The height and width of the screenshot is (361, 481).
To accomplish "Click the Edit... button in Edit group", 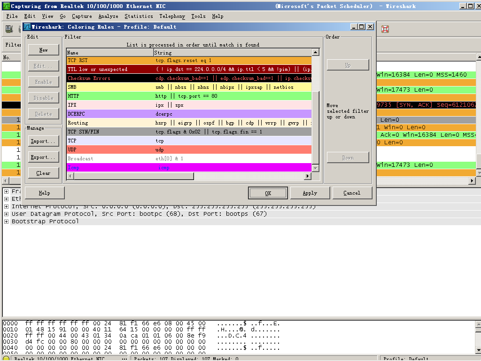I will (x=44, y=66).
